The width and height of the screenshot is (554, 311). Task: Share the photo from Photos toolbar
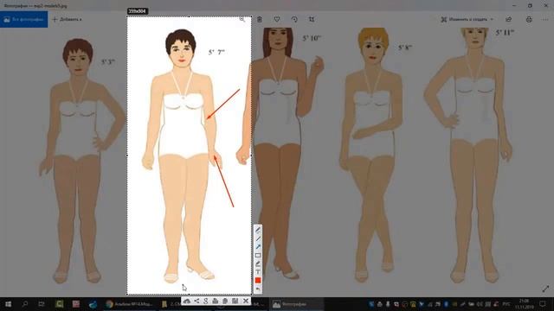(x=508, y=19)
